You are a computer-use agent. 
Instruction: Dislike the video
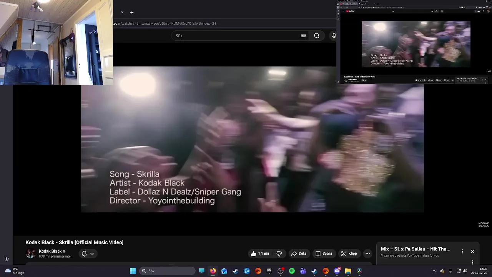[279, 254]
